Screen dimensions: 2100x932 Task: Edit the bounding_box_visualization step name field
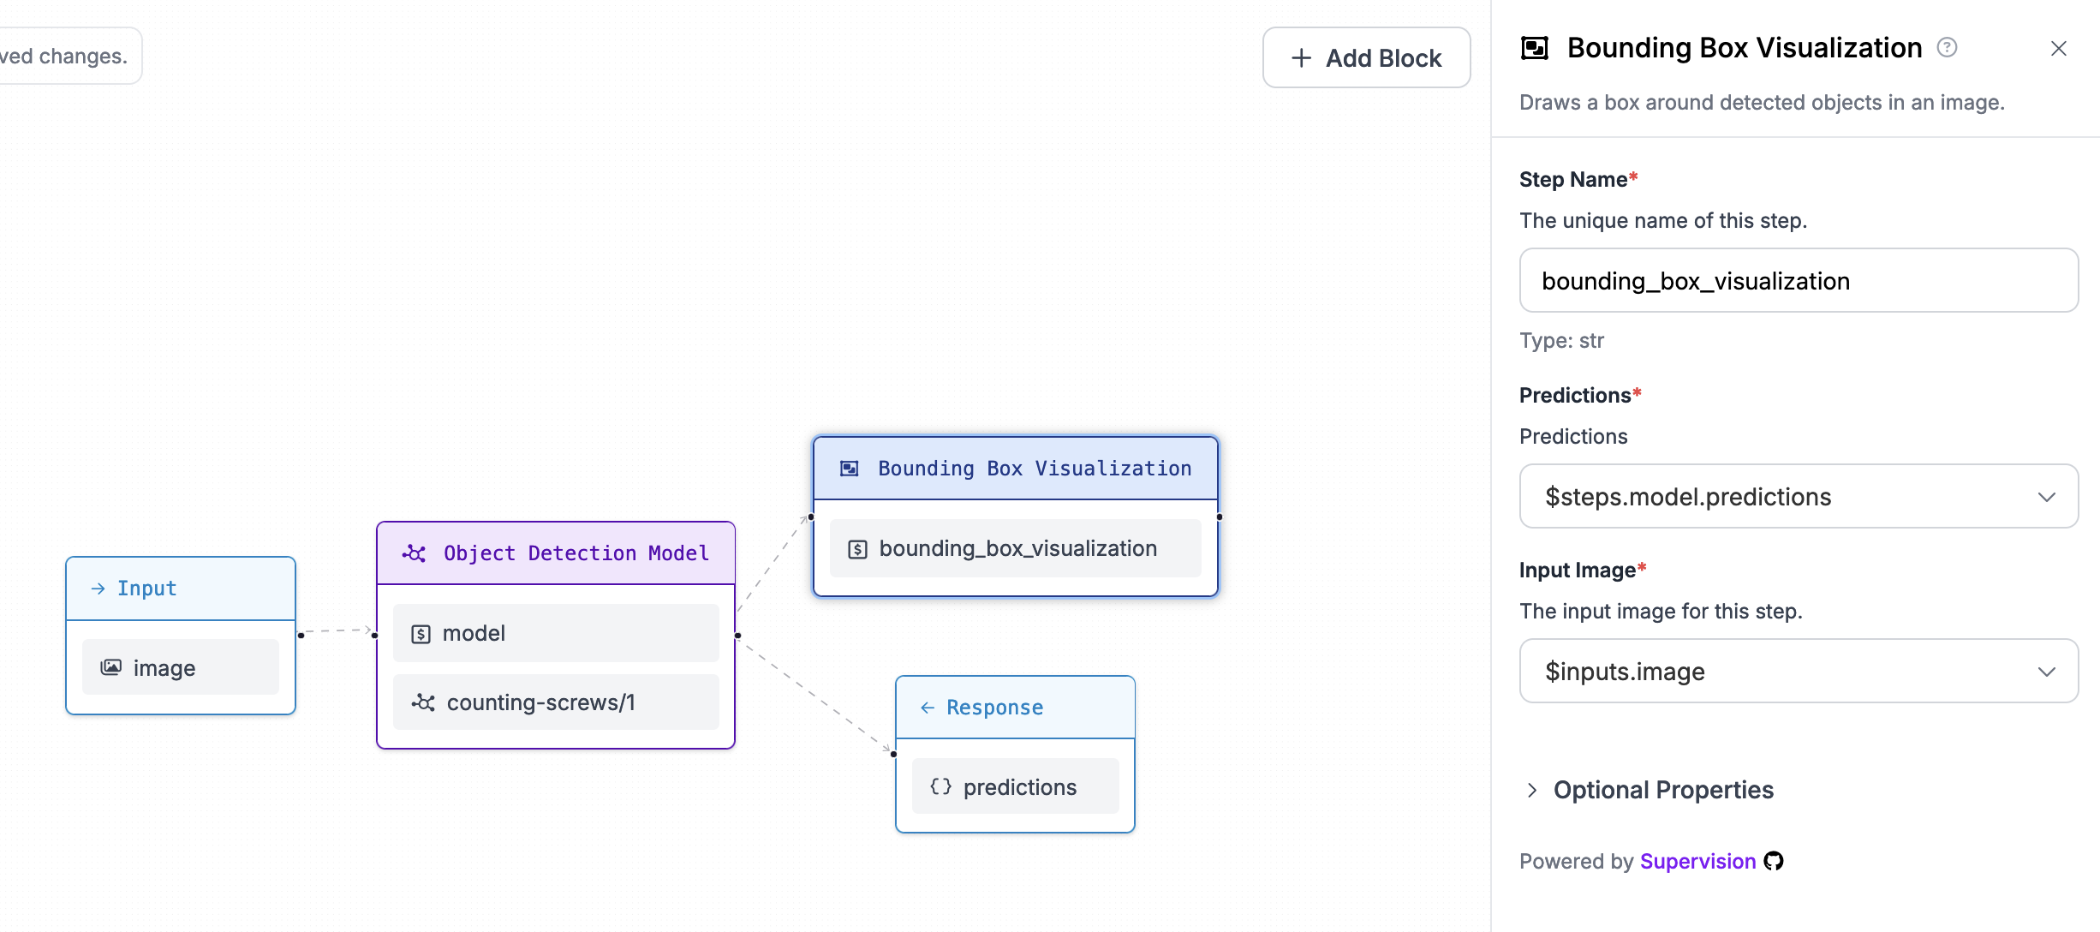click(x=1797, y=280)
